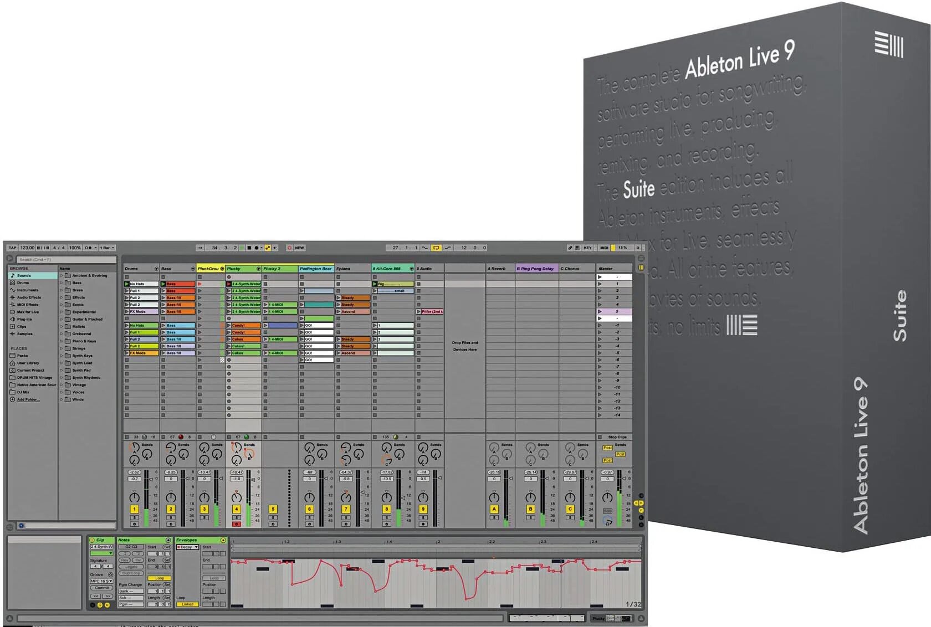Viewport: 931px width, 627px height.
Task: Fold the PluckGroup group track
Action: click(x=222, y=269)
